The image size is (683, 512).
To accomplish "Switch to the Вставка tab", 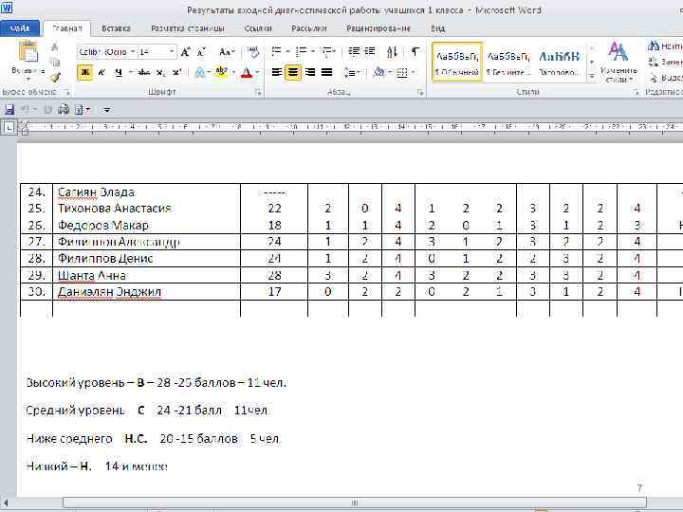I will (116, 28).
